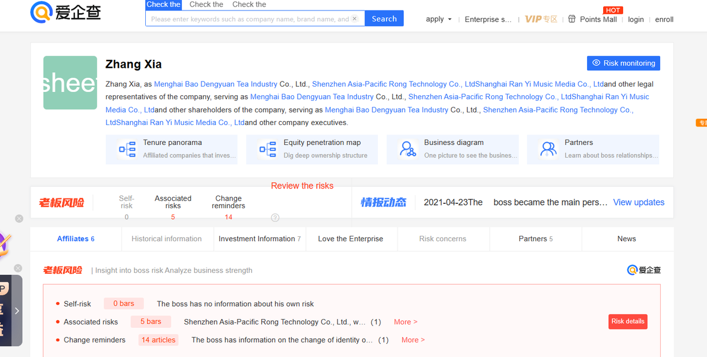Image resolution: width=707 pixels, height=357 pixels.
Task: Click the View updates link
Action: [639, 202]
